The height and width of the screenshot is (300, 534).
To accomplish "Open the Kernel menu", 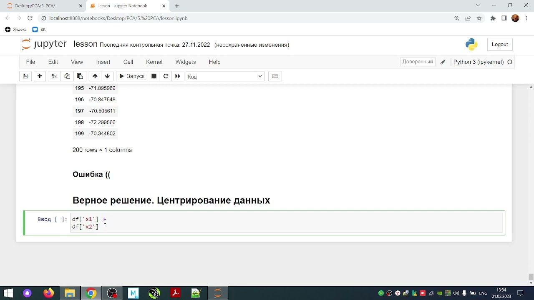I will (154, 62).
